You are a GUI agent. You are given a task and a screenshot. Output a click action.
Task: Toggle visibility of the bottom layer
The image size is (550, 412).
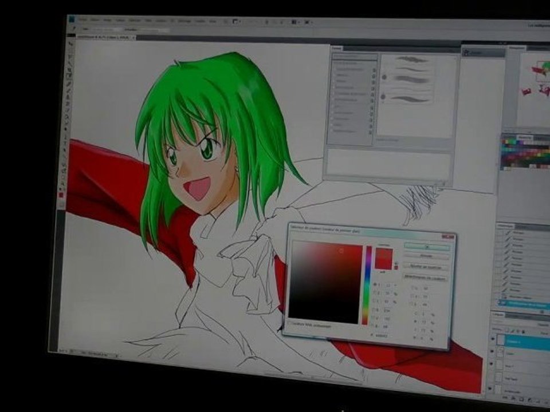490,389
